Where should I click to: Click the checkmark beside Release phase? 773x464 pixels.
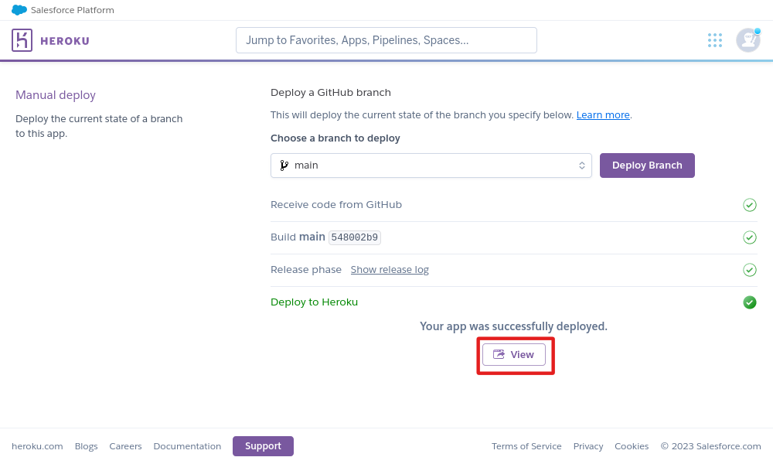click(749, 270)
